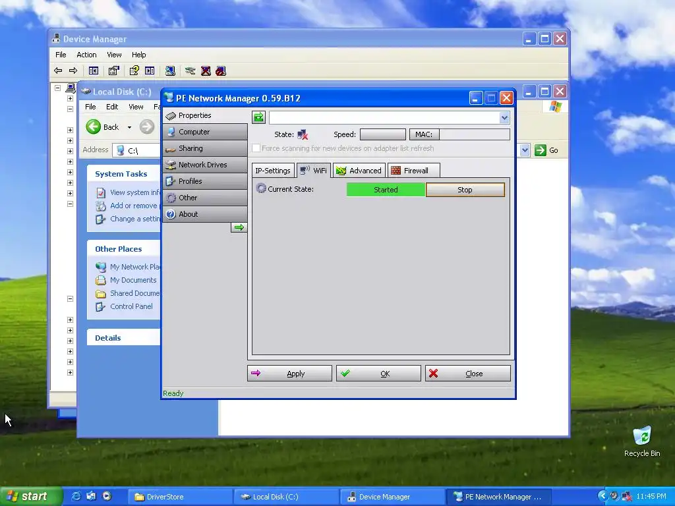This screenshot has height=506, width=675.
Task: Click the View system information task link
Action: tap(134, 192)
